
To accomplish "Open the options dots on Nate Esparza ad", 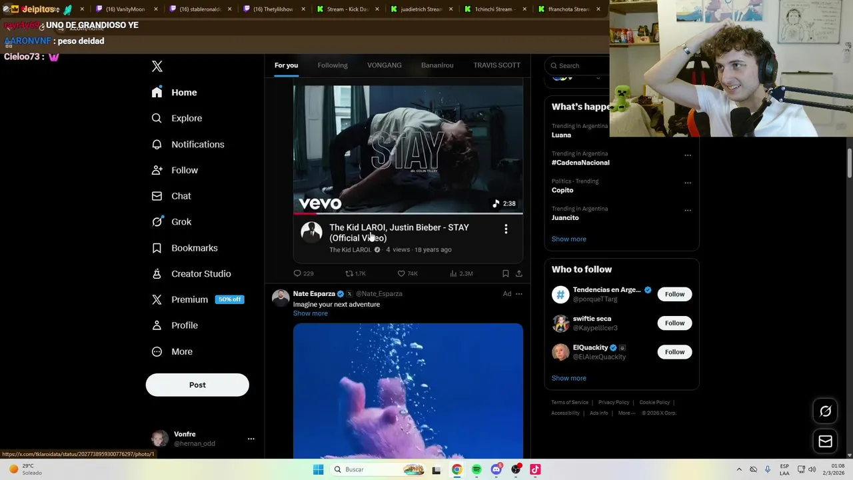I will point(519,293).
